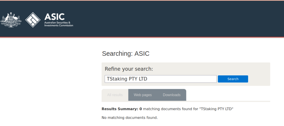The height and width of the screenshot is (126, 284).
Task: Focus the Refine your search text box
Action: point(161,79)
